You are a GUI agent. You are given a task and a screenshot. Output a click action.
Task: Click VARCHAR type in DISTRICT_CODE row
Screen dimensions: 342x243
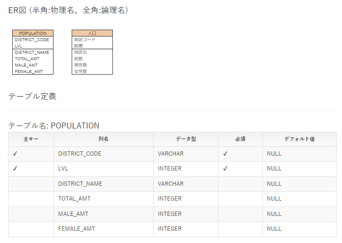171,154
